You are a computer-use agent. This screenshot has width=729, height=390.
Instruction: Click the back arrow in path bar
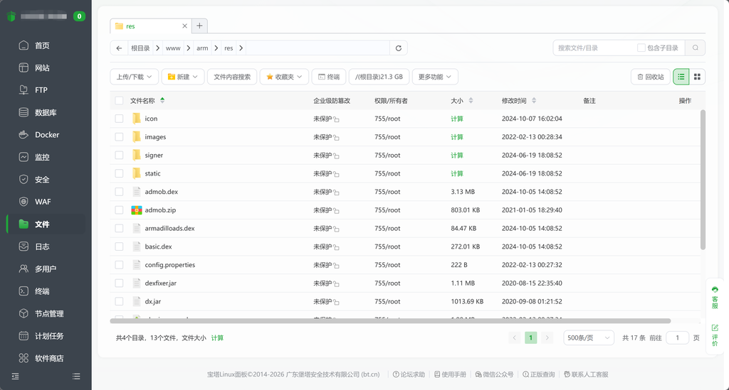pyautogui.click(x=119, y=48)
